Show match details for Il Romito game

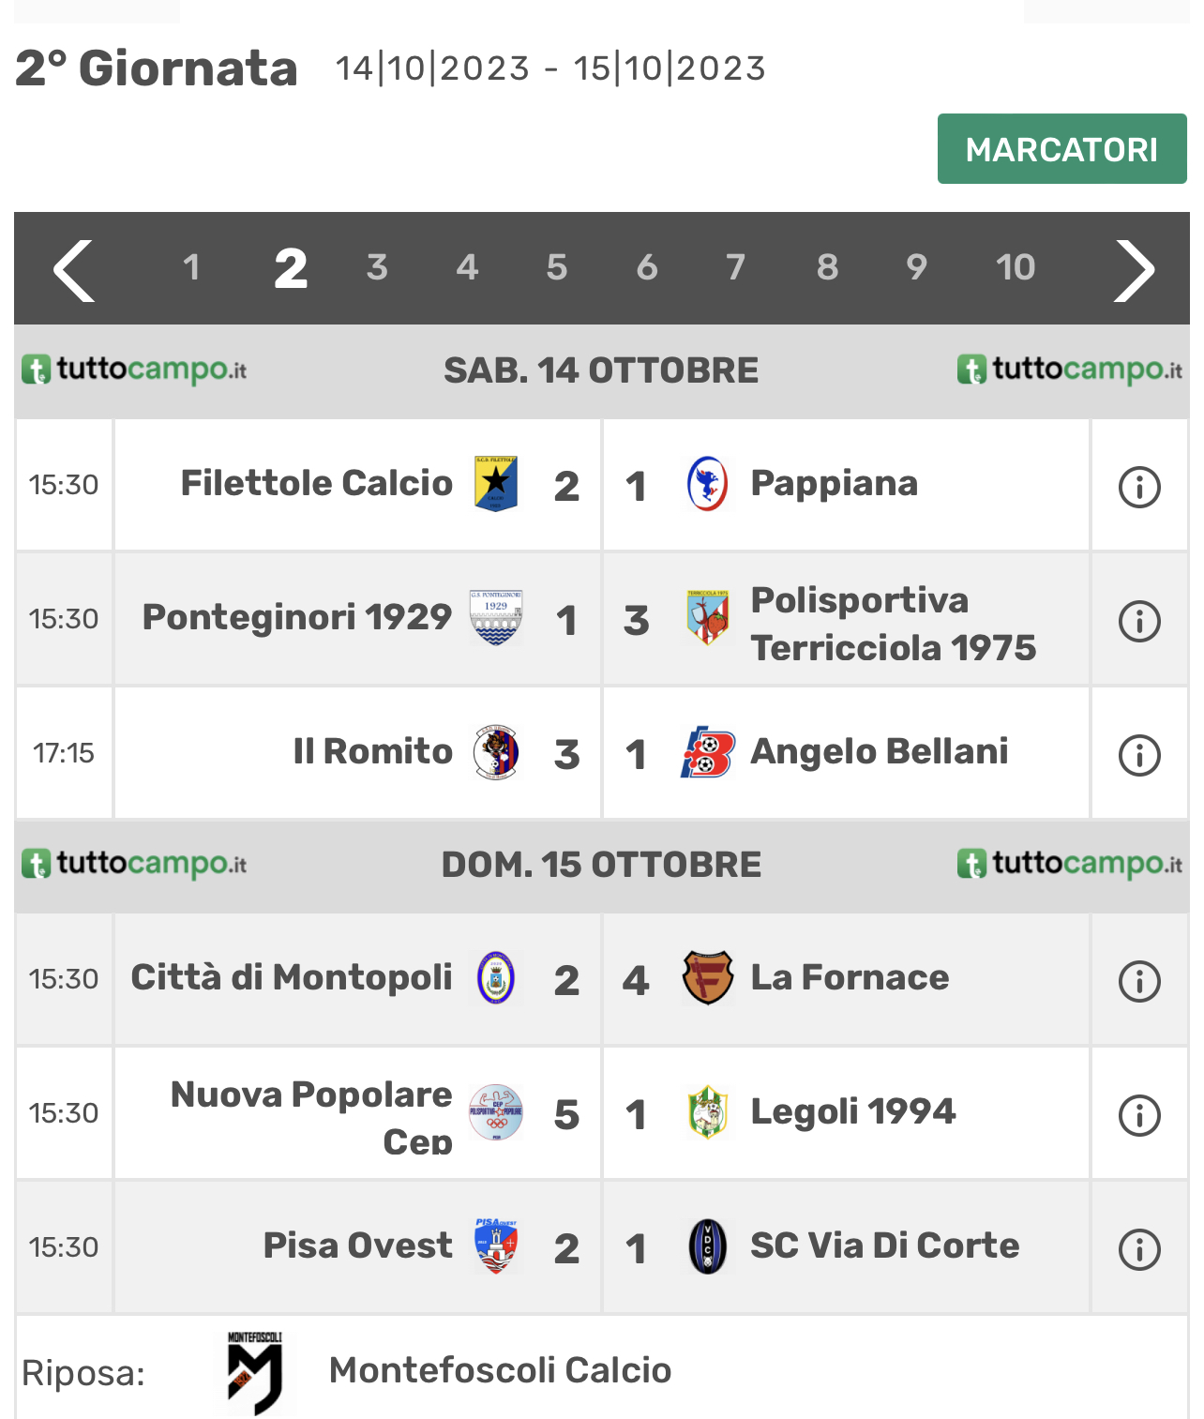(x=1139, y=755)
